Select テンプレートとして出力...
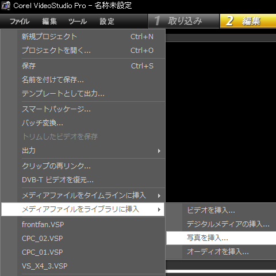 coord(83,94)
